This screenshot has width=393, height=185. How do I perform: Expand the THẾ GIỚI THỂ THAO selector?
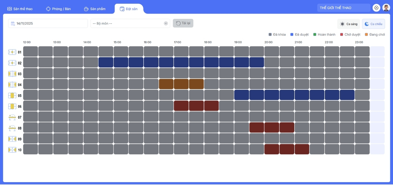[x=344, y=8]
